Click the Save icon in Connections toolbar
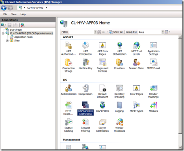 [x=9, y=25]
